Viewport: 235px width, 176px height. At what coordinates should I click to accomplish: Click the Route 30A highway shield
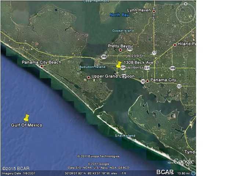[x=123, y=68]
